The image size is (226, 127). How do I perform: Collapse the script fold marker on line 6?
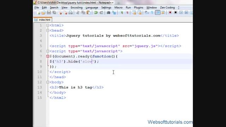[x=48, y=51]
